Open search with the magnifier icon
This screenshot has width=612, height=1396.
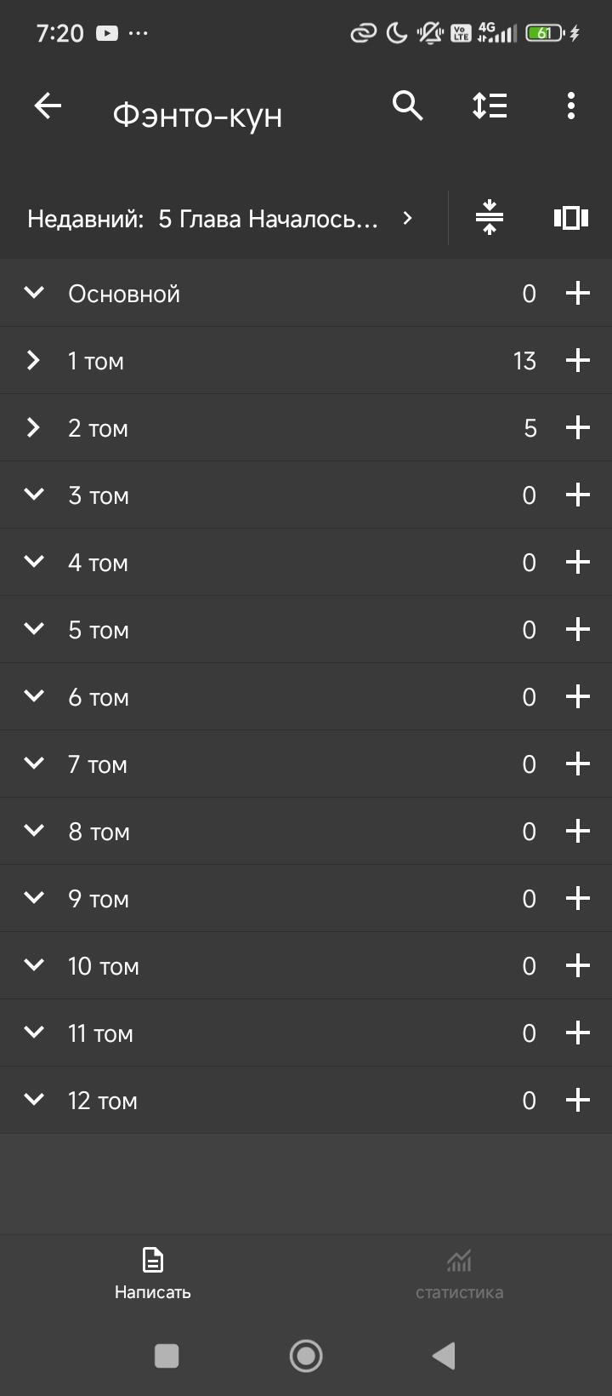pos(407,106)
